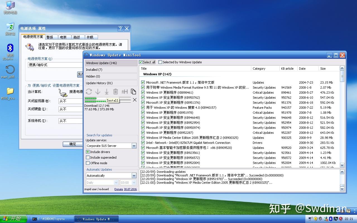
Task: Click the Check for updates refresh icon
Action: 89,92
